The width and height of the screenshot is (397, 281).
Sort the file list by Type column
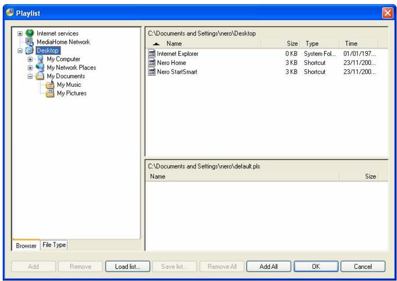(320, 44)
